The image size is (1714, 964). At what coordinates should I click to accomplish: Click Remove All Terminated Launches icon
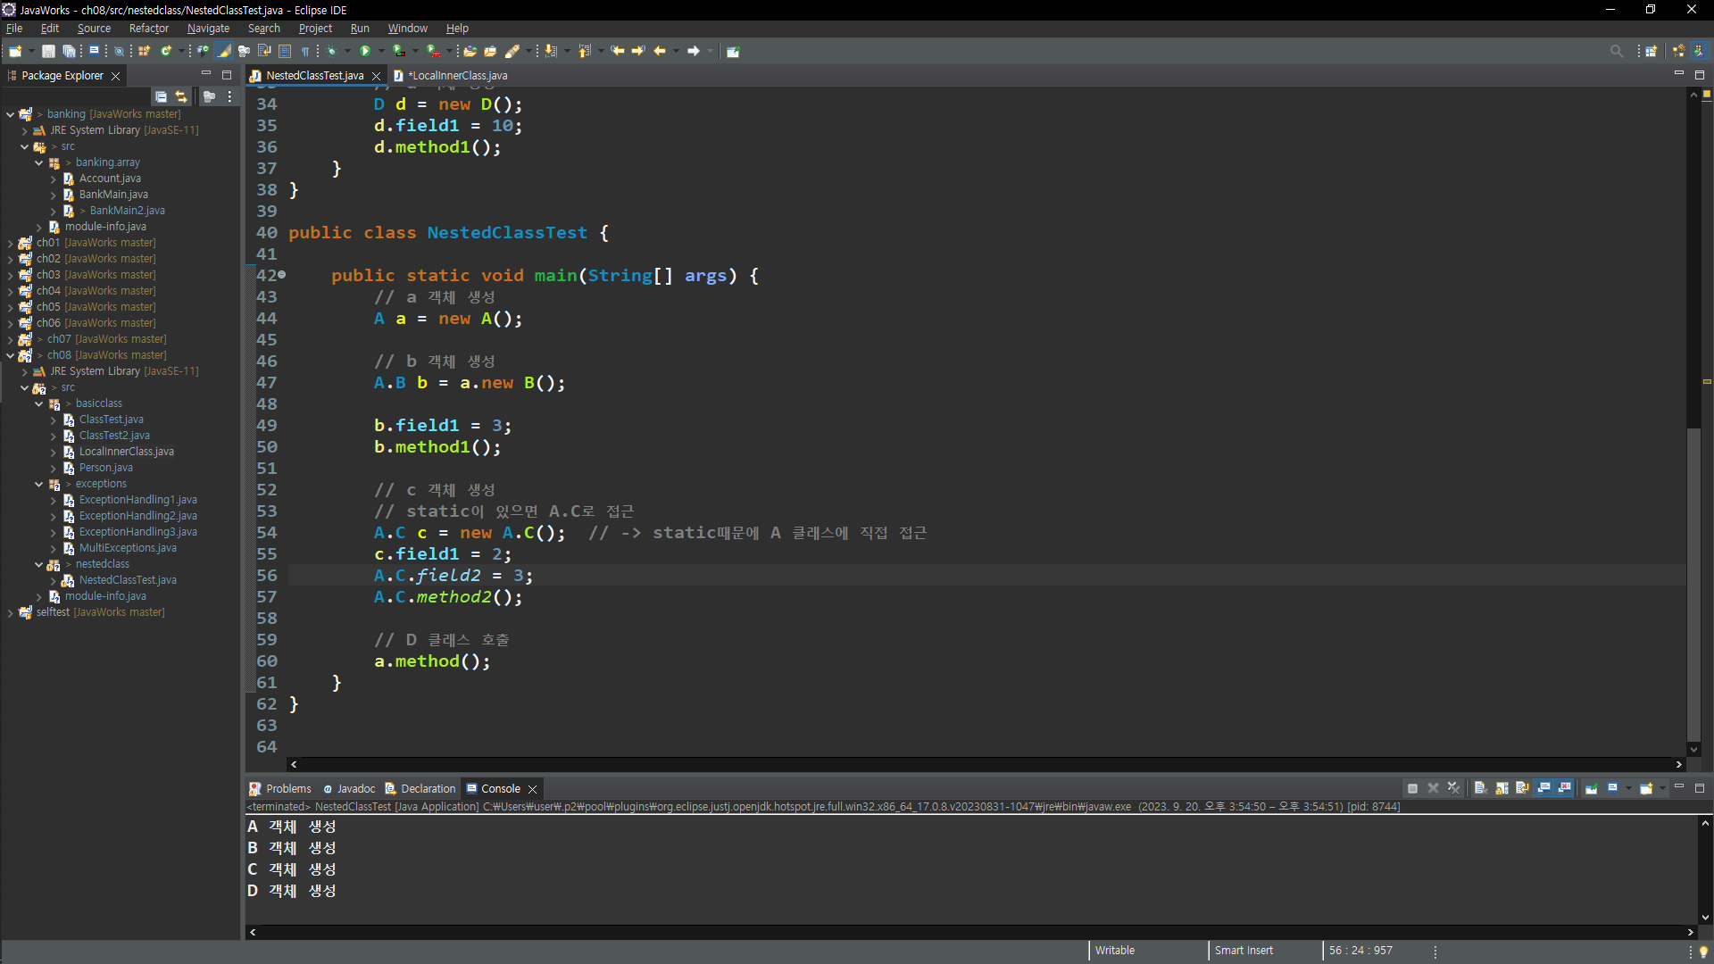tap(1453, 788)
